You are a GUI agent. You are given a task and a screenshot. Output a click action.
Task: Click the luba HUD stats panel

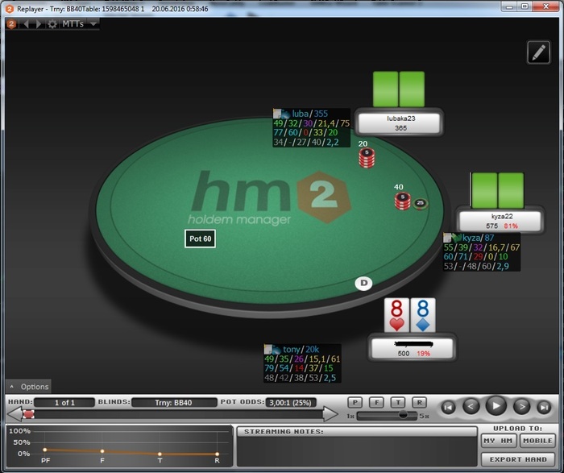pos(312,127)
